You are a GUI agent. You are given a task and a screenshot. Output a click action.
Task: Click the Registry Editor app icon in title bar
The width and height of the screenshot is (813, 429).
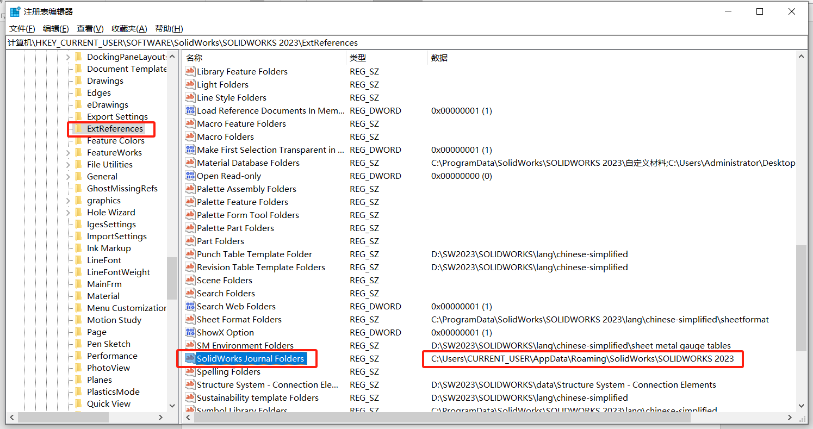pos(15,11)
